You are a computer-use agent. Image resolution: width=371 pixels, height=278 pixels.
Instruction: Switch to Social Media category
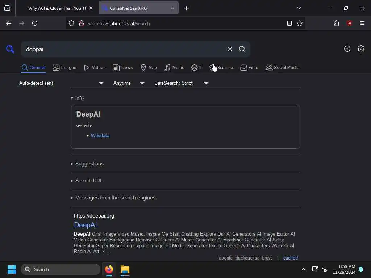tap(282, 68)
